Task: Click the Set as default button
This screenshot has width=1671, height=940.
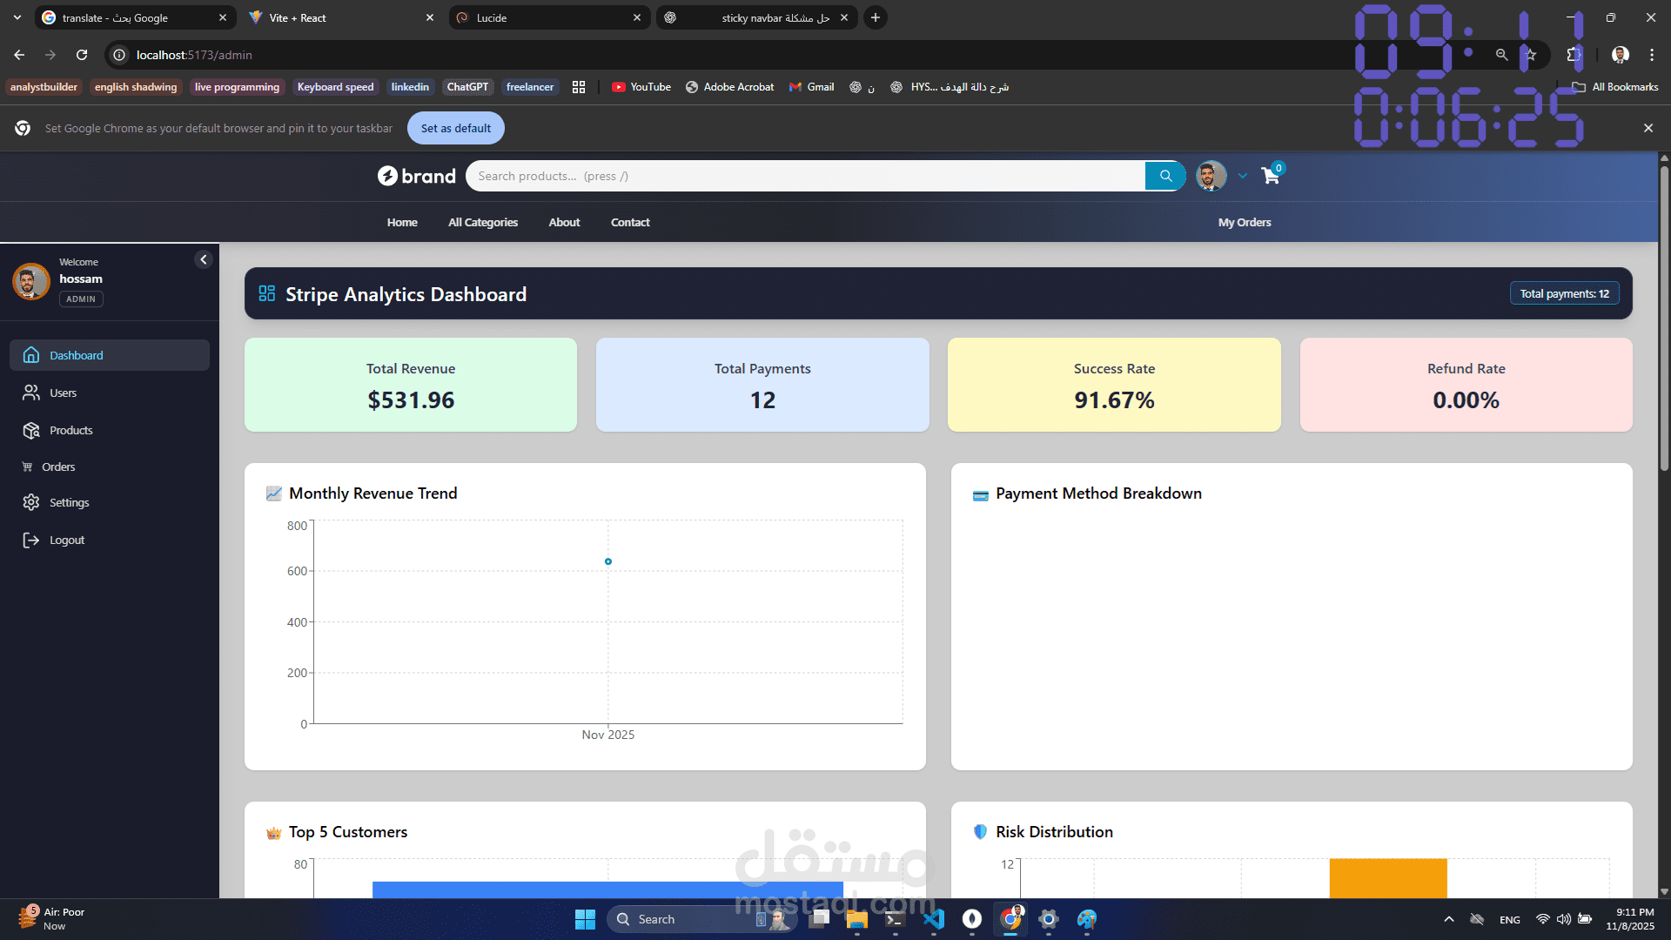Action: (455, 128)
